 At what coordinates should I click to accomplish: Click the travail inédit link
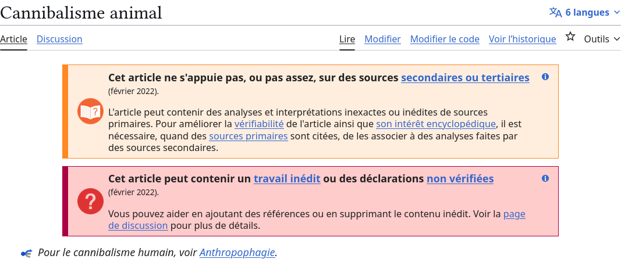click(x=287, y=179)
